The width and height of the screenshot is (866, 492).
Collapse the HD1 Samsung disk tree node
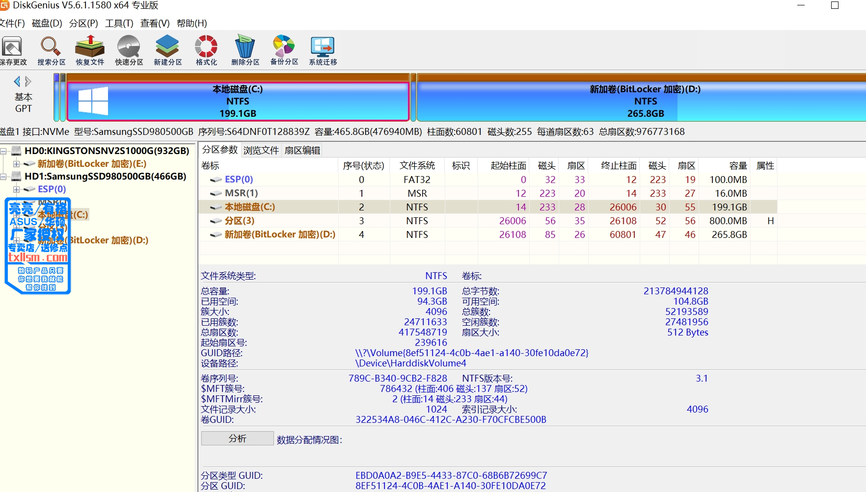point(3,177)
